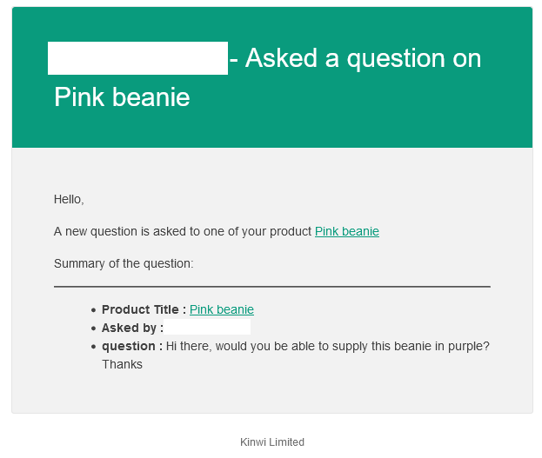Click the bullet point before Product Title
542x458 pixels.
(x=93, y=310)
